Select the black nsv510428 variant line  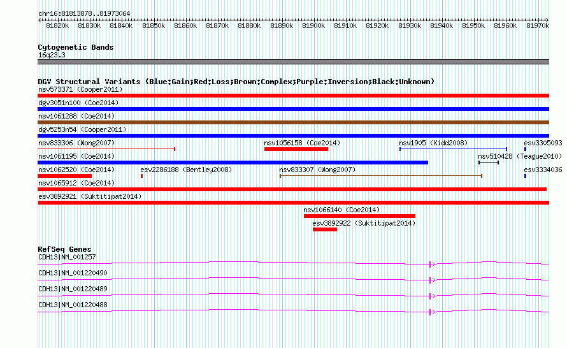pyautogui.click(x=489, y=163)
